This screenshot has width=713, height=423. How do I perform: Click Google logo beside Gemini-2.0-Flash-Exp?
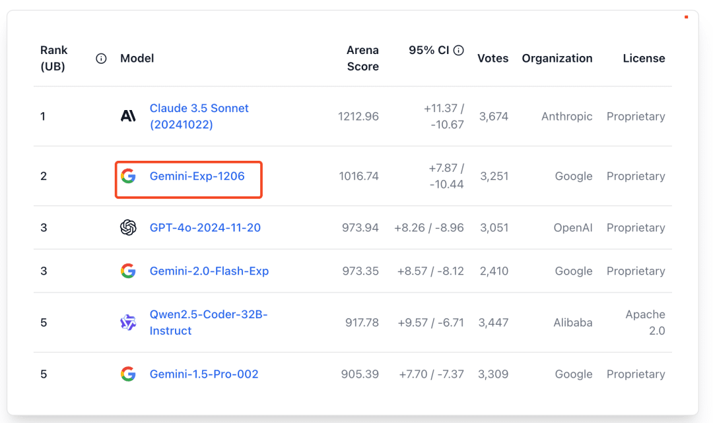128,271
